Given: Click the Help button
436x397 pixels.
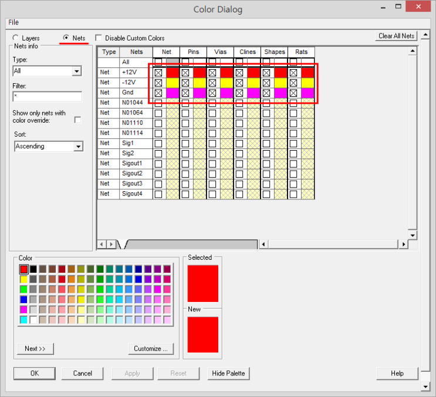Looking at the screenshot, I should pos(397,373).
